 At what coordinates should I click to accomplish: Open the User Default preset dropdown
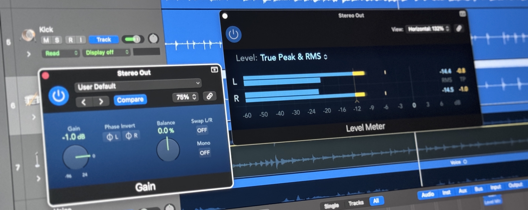click(138, 85)
